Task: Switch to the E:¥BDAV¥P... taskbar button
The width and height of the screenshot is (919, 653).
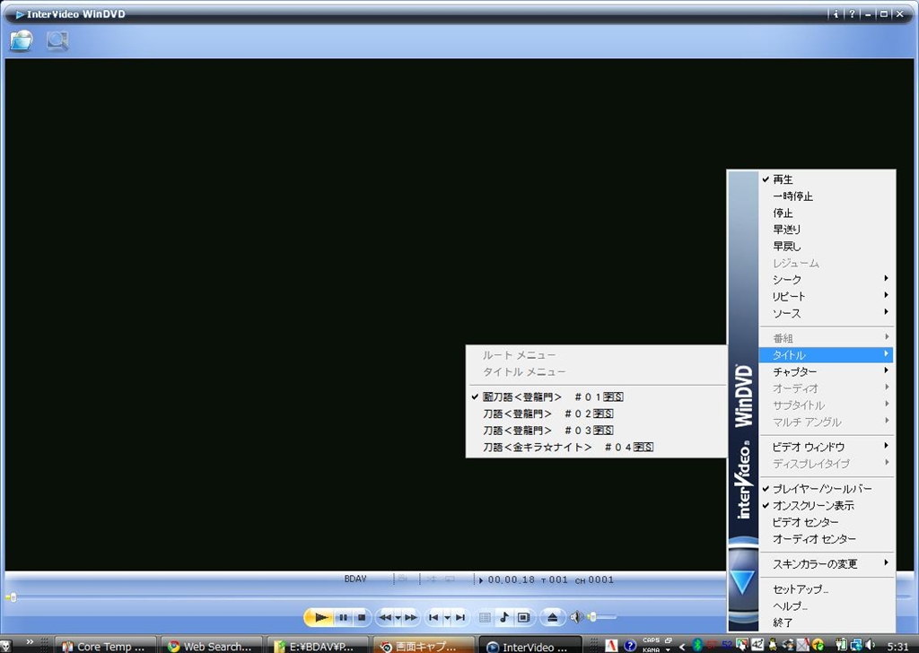Action: pos(318,646)
